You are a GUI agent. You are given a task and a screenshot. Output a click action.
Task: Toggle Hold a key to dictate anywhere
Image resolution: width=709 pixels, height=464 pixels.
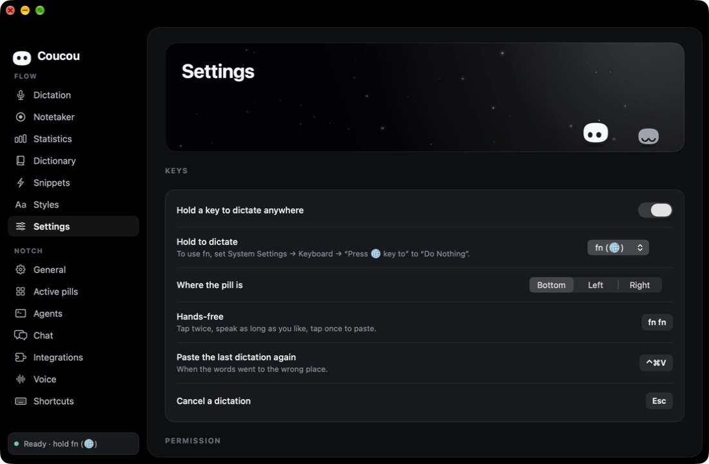(656, 210)
